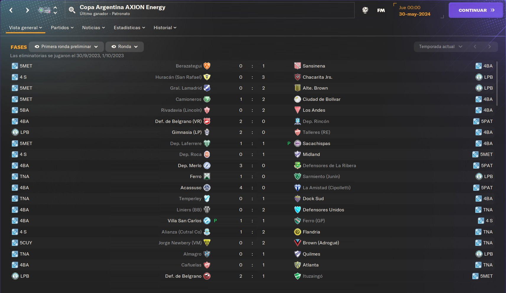Click the CONTINUAR button
The height and width of the screenshot is (293, 506).
coord(476,10)
